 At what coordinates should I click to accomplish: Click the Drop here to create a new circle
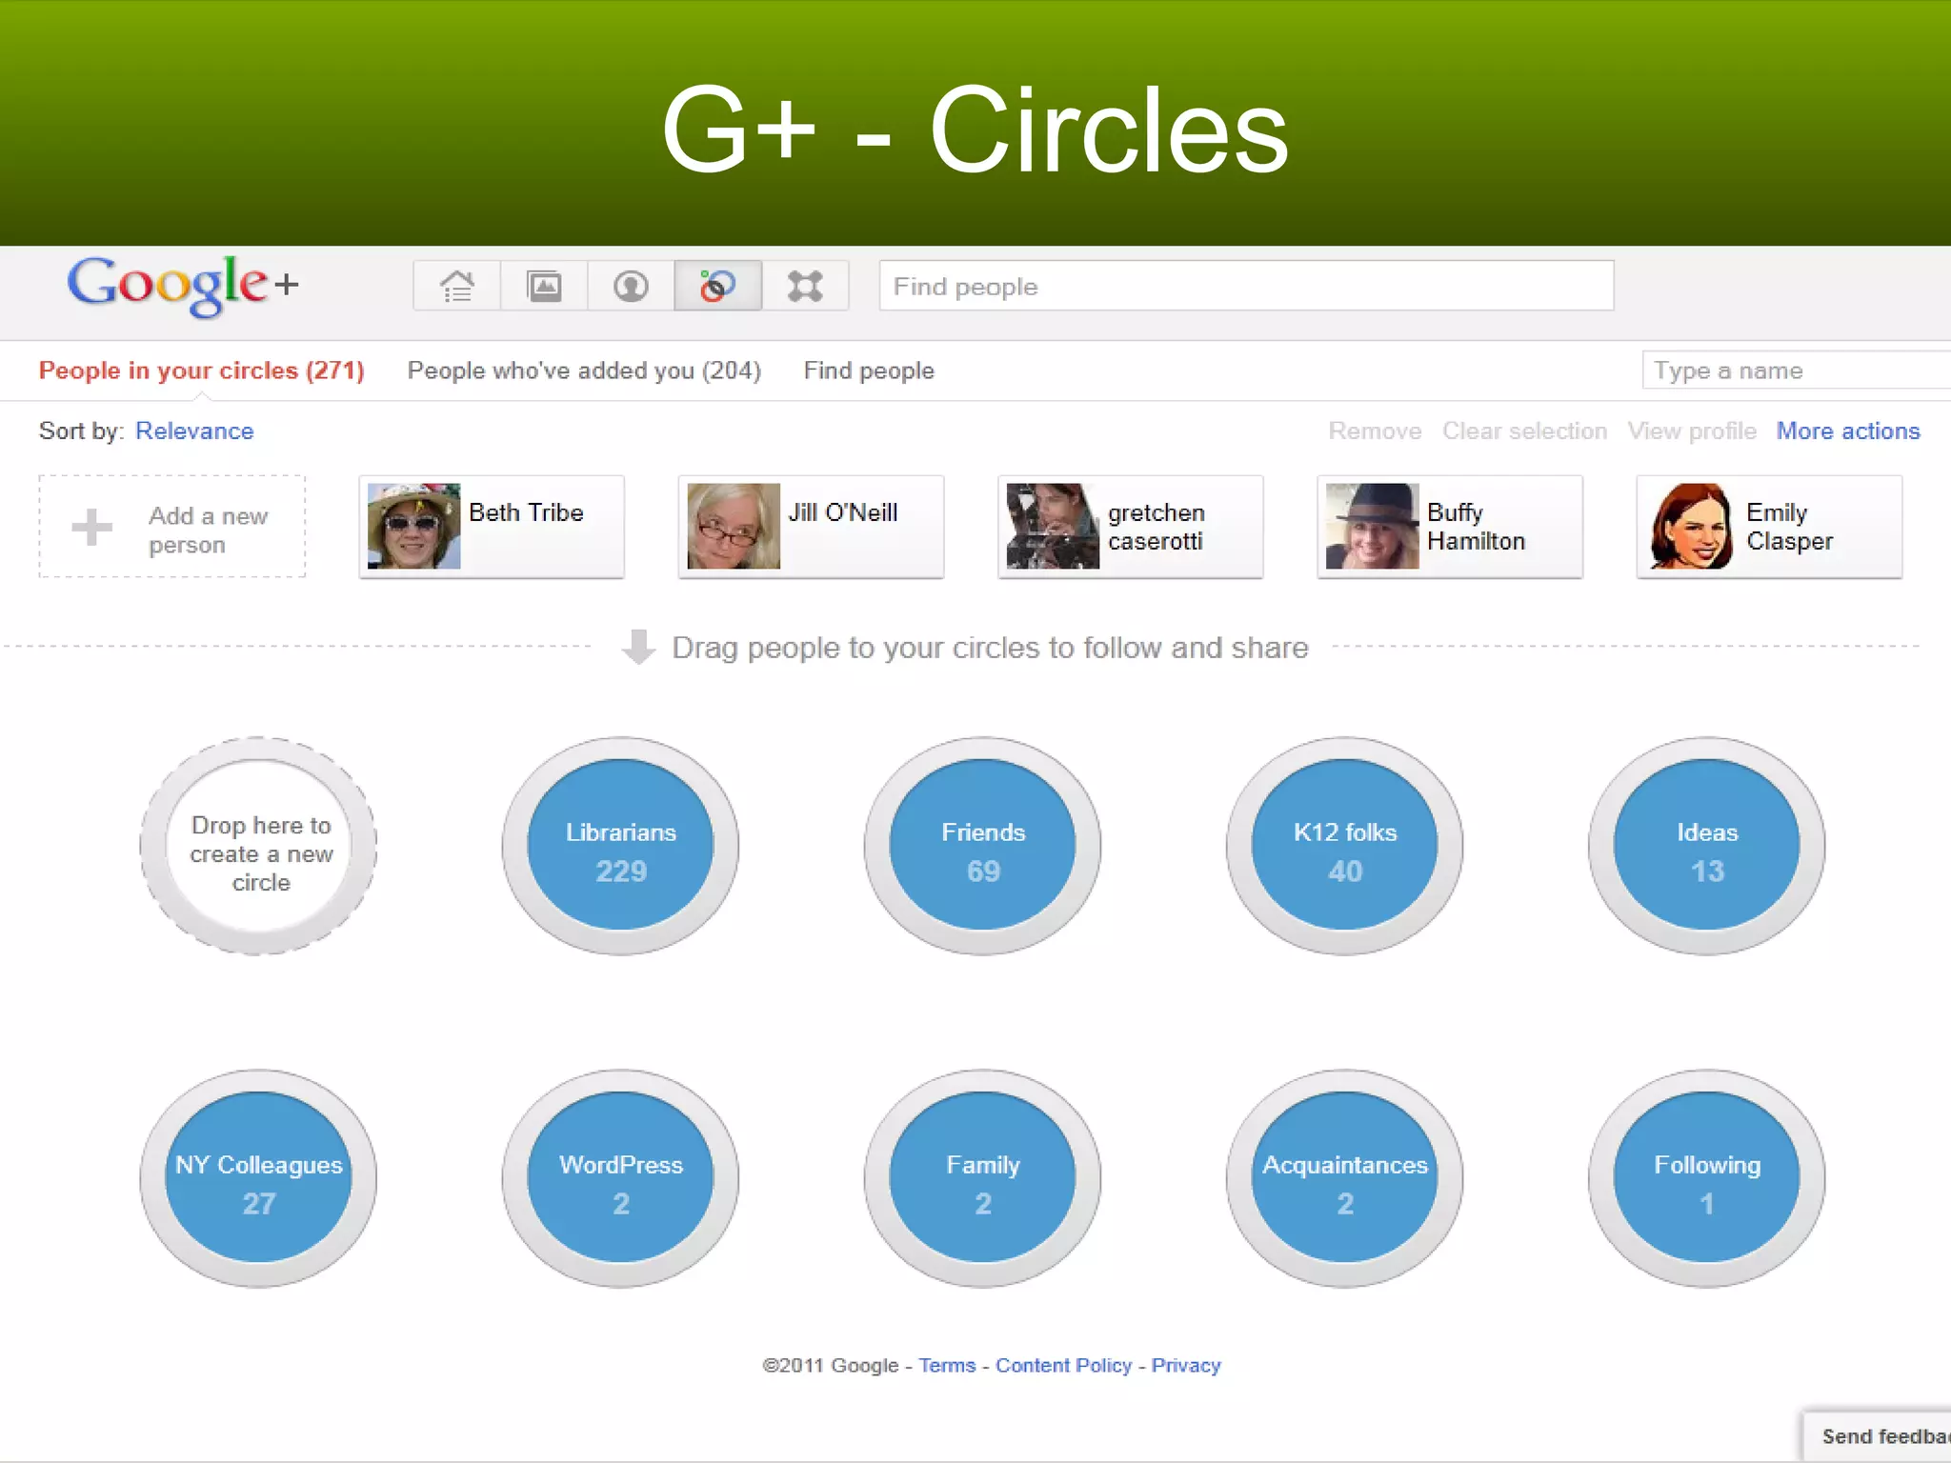pyautogui.click(x=259, y=846)
